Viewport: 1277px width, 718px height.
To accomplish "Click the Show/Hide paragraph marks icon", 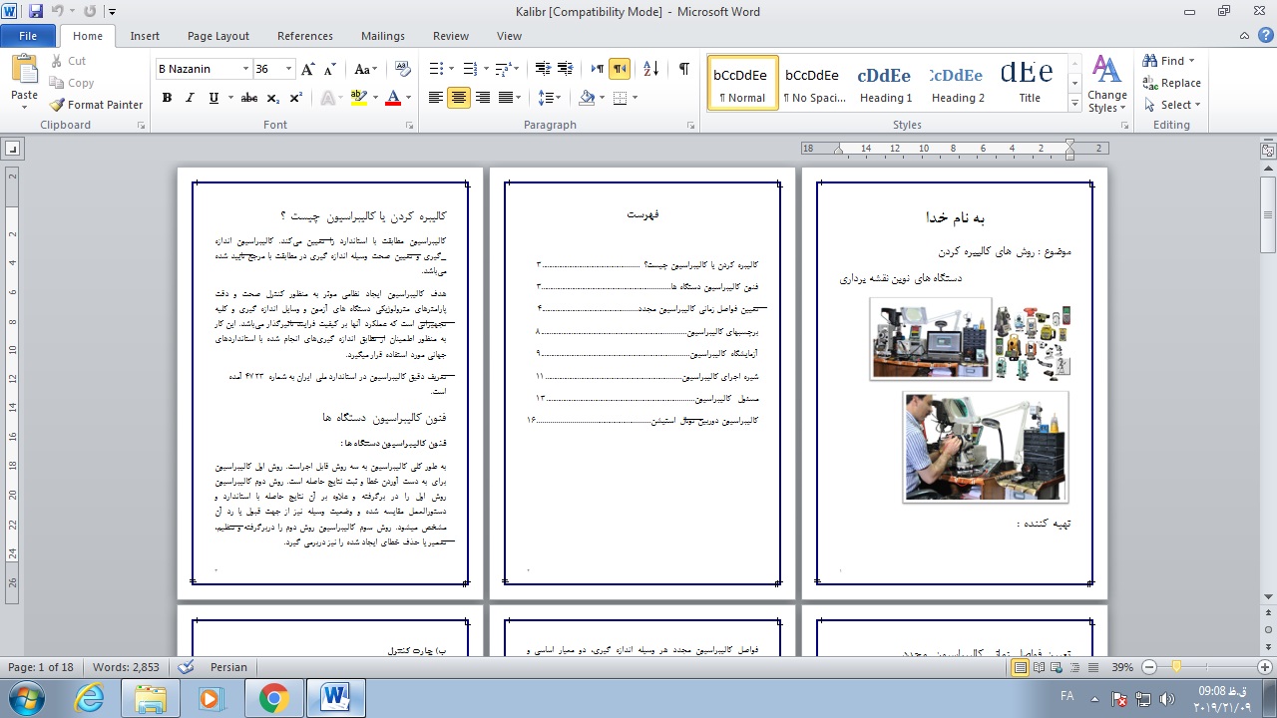I will 683,69.
